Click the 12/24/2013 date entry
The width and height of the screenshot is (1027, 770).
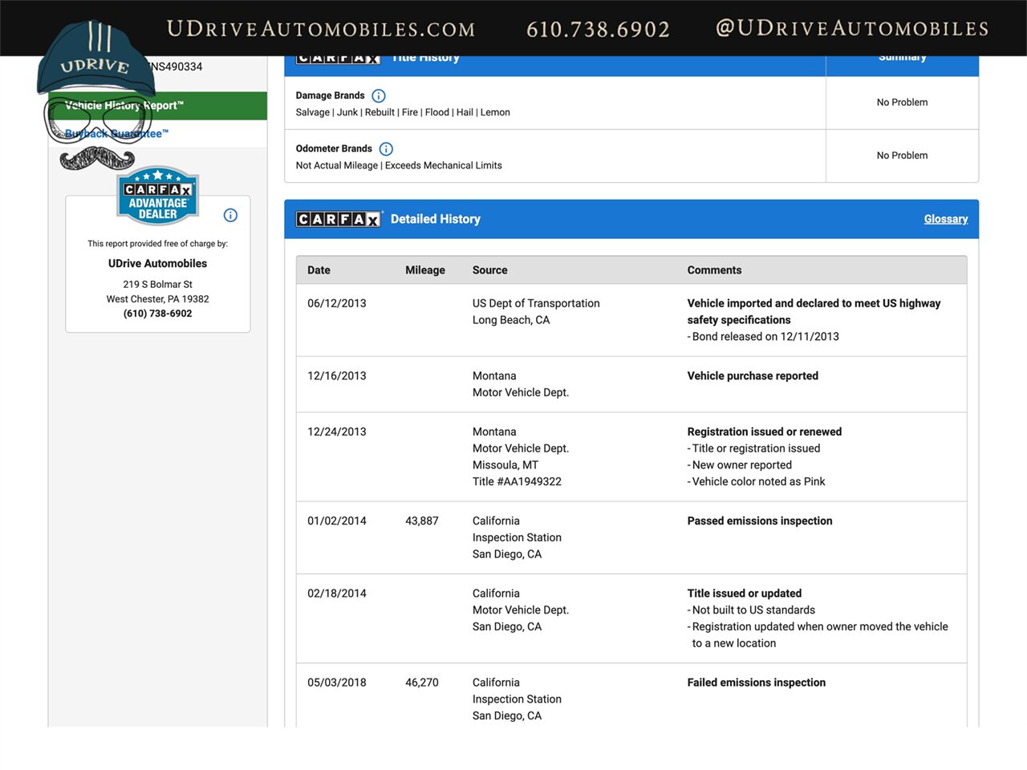tap(337, 432)
